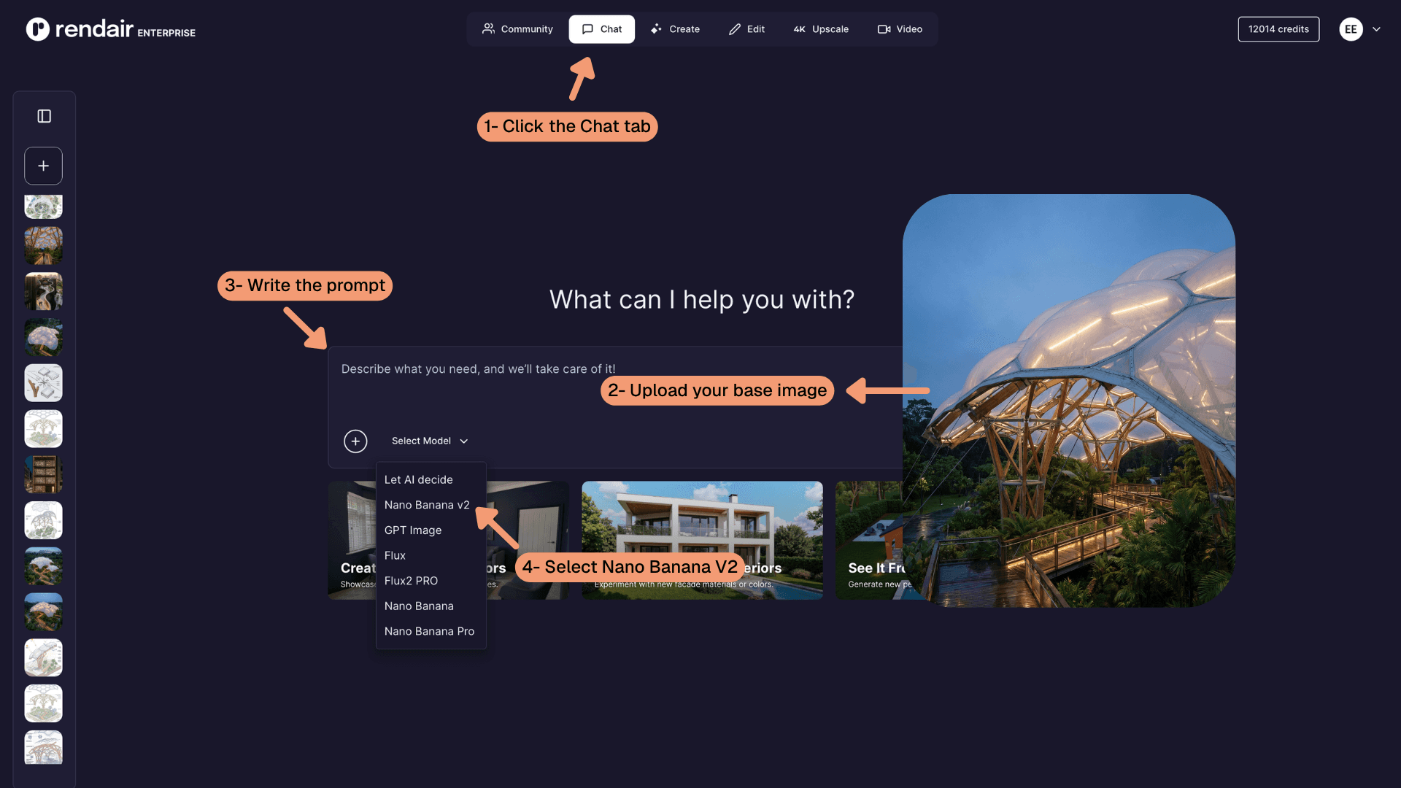Click the 12014 credits button
Screen dimensions: 1401x788
point(1278,29)
